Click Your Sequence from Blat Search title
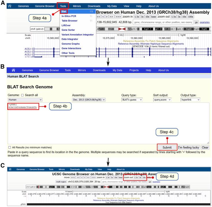 point(118,202)
